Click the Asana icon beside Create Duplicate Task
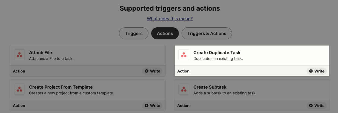 [184, 55]
